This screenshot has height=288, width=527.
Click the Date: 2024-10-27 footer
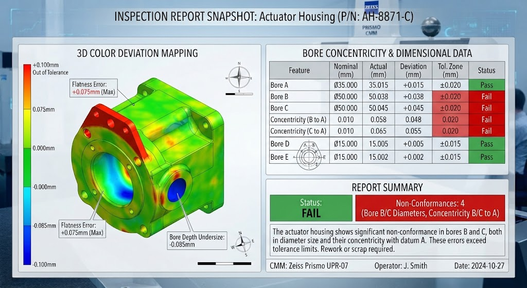pos(479,265)
